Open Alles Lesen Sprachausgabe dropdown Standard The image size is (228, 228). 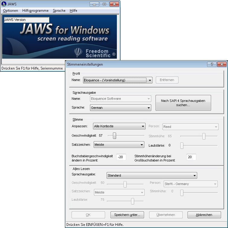pyautogui.click(x=152, y=175)
